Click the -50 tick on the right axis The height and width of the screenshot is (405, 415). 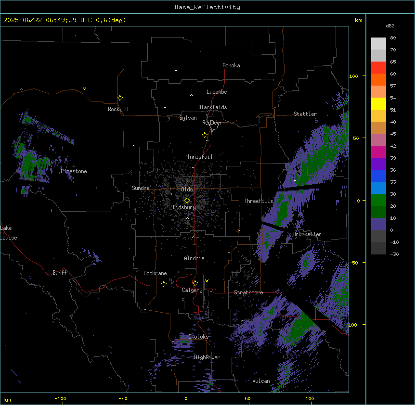[353, 263]
